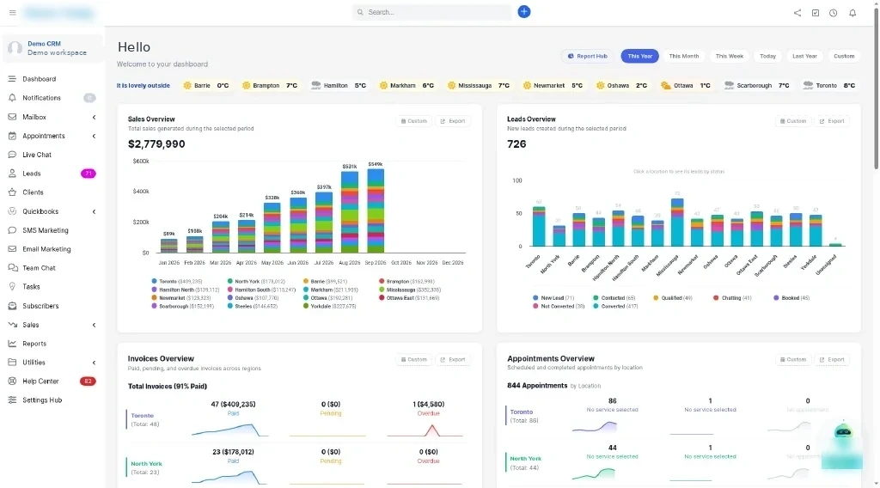Click the chatbot robot icon
The image size is (880, 488).
pos(842,431)
